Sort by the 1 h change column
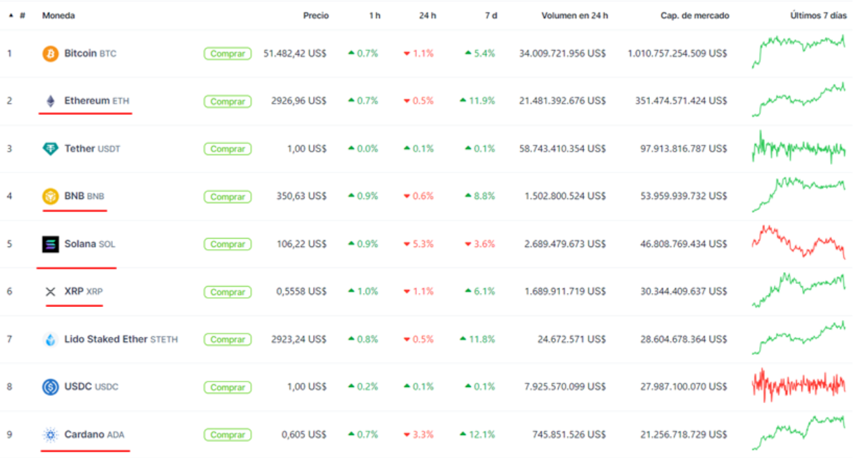This screenshot has height=458, width=857. click(x=375, y=15)
